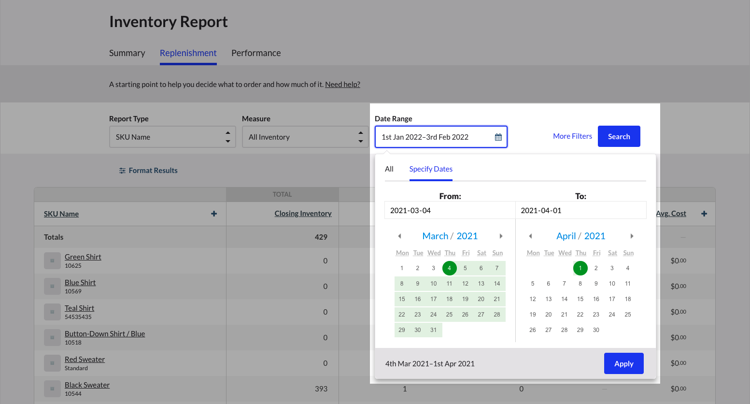Viewport: 750px width, 404px height.
Task: Click Format Results link
Action: [153, 171]
